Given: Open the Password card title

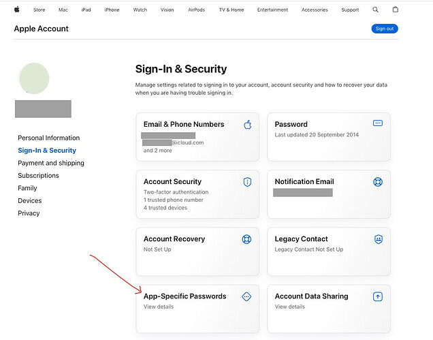Looking at the screenshot, I should click(291, 124).
